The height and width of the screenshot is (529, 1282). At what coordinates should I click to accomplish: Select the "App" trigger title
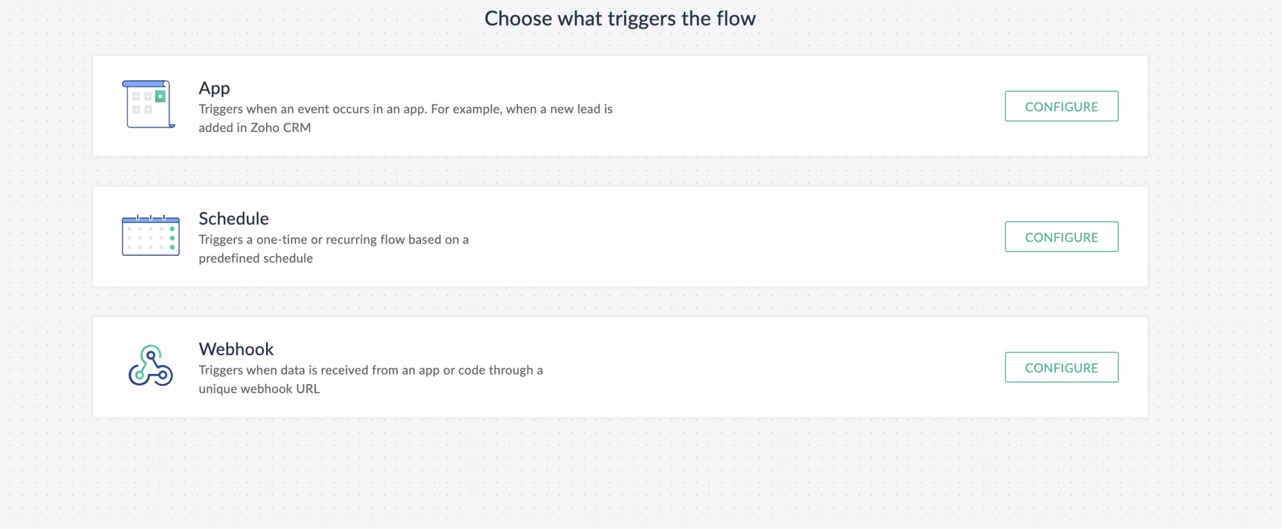(214, 88)
